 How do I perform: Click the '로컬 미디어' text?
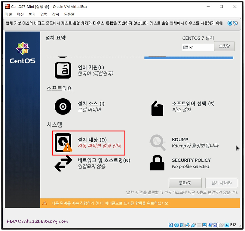click(x=90, y=109)
